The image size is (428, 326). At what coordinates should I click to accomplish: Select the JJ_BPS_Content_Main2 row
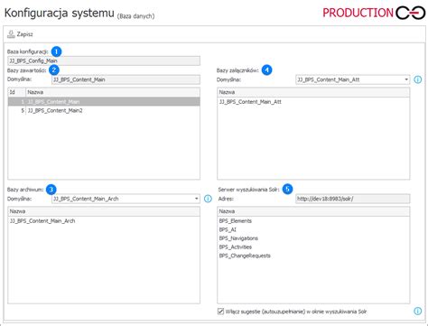point(104,111)
